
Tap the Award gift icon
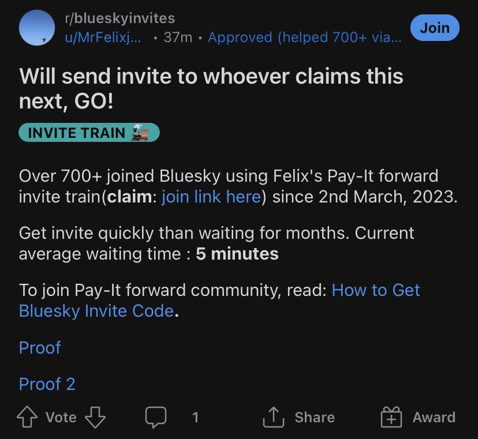391,417
